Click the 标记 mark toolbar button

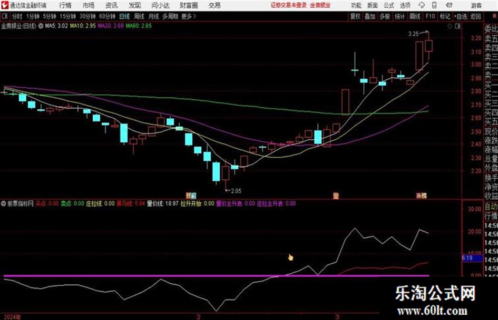pos(445,16)
